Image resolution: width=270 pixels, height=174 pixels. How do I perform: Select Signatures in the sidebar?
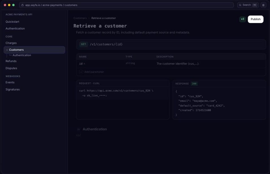13,90
